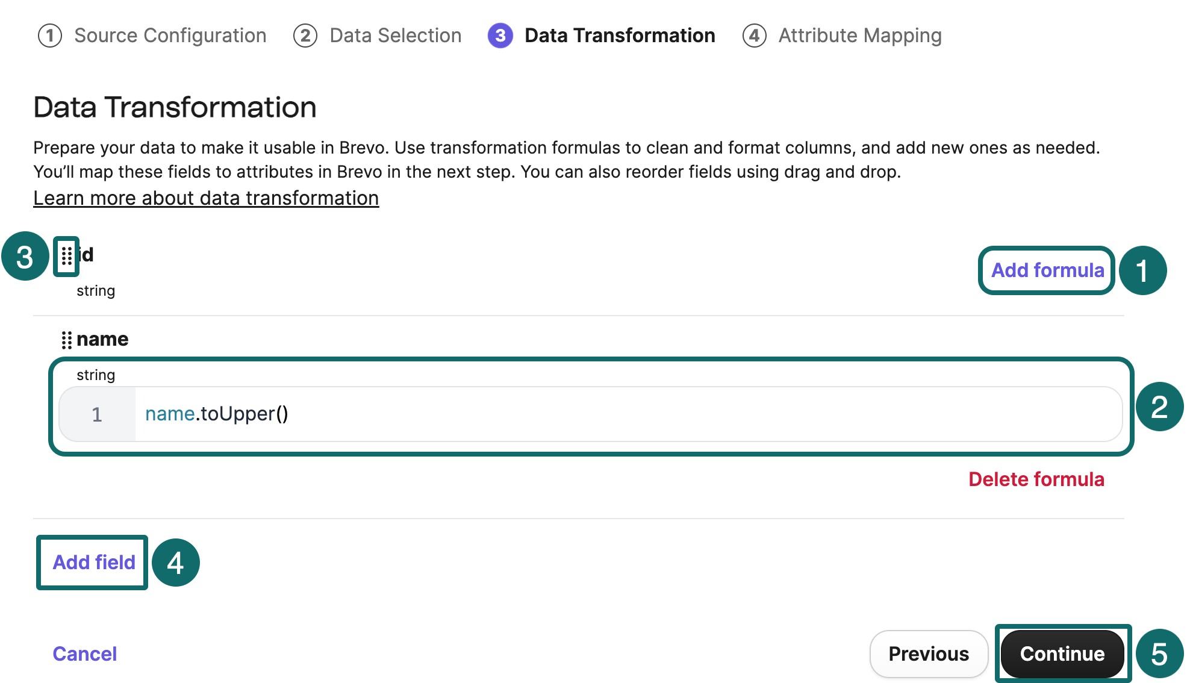Open Learn more about data transformation

click(205, 198)
